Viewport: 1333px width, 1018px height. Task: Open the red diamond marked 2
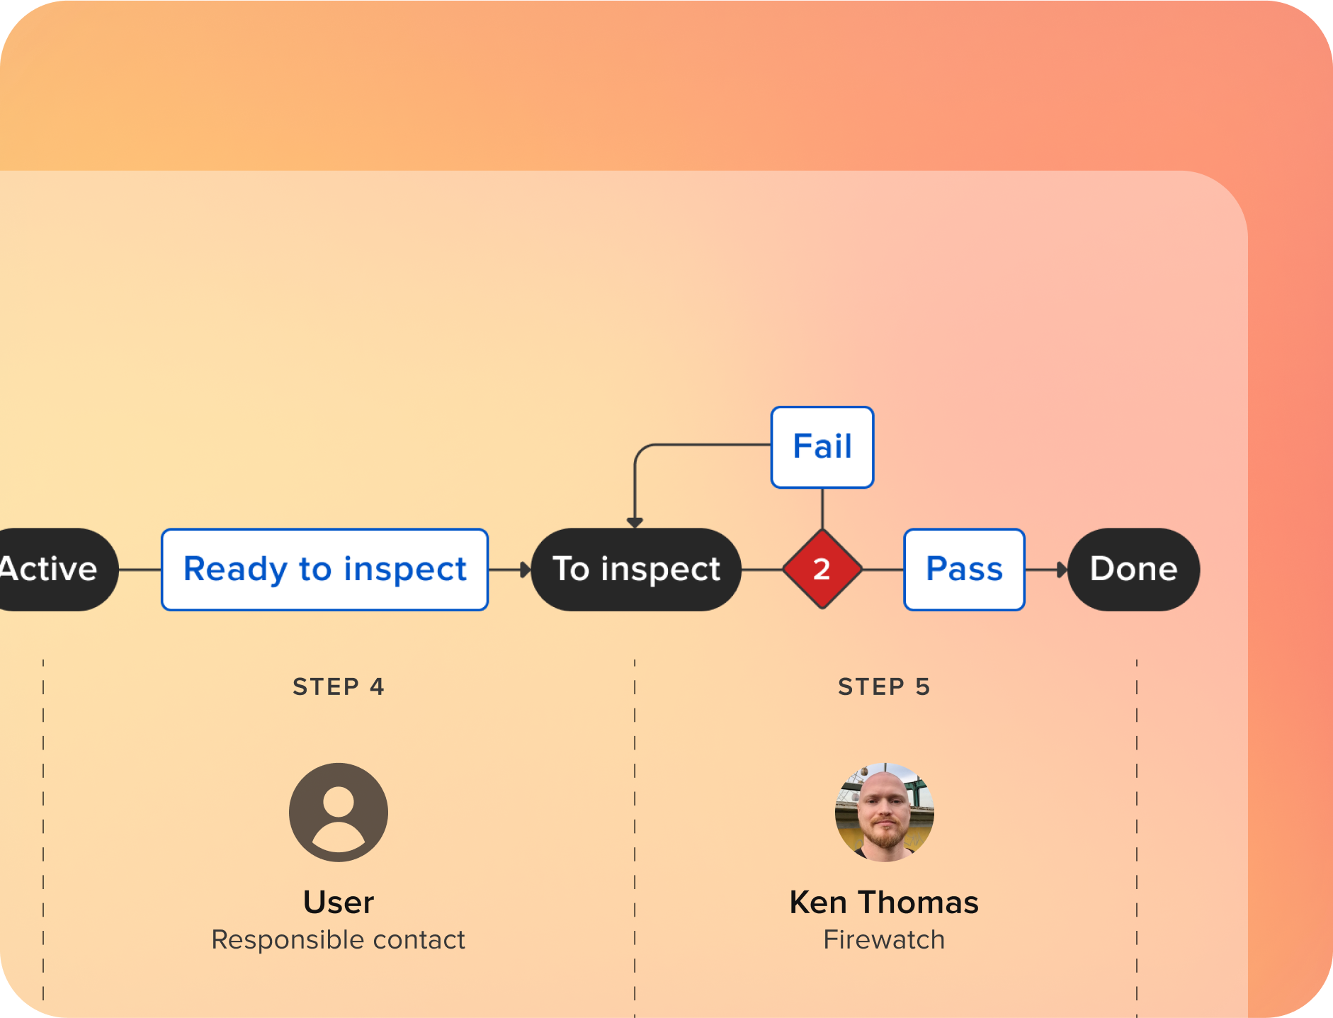pyautogui.click(x=822, y=569)
